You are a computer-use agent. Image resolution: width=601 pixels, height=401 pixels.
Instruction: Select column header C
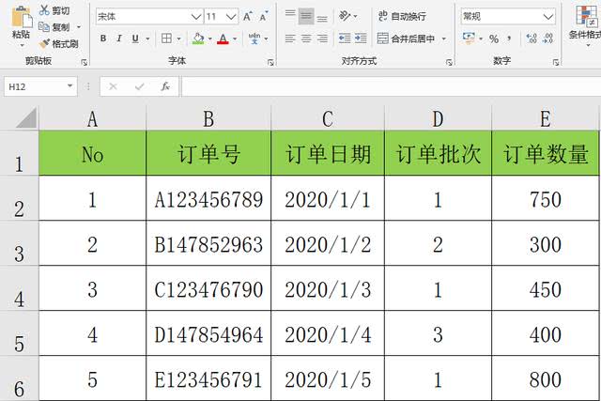pyautogui.click(x=327, y=118)
